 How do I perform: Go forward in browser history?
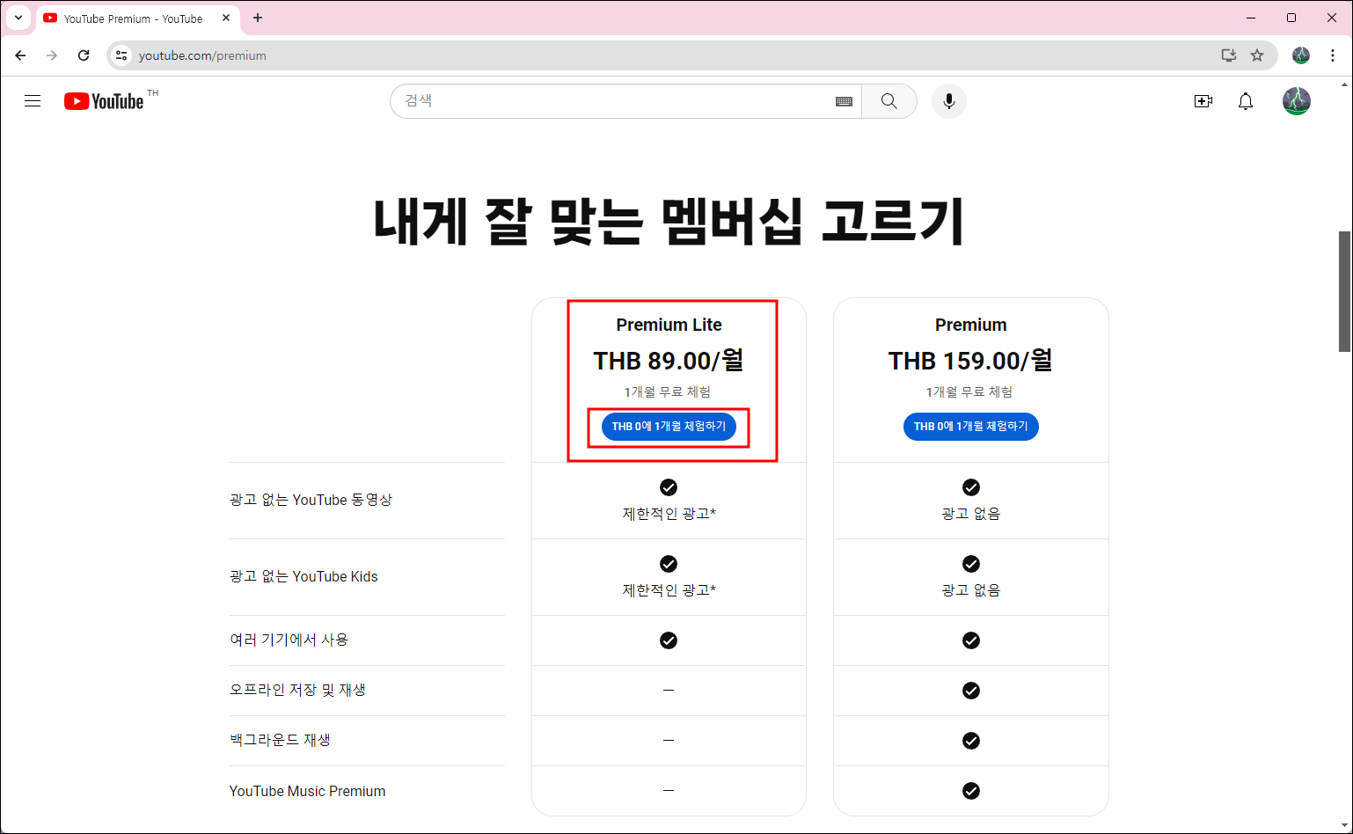tap(52, 55)
